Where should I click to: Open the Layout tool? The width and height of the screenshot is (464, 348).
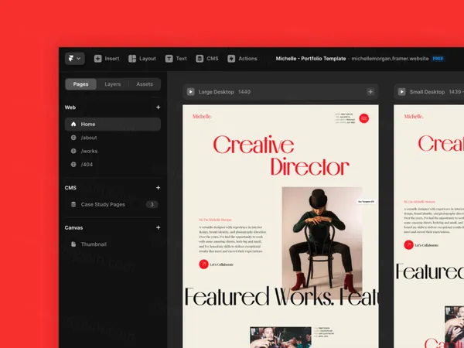pos(142,58)
